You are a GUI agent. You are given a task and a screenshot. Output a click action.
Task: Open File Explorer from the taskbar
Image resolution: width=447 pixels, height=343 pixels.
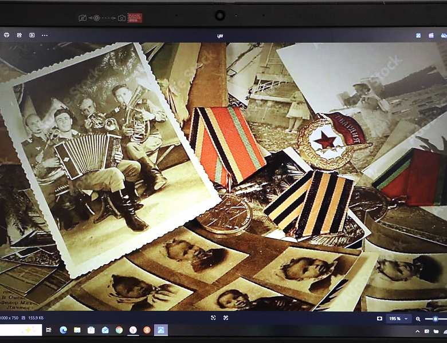point(77,330)
